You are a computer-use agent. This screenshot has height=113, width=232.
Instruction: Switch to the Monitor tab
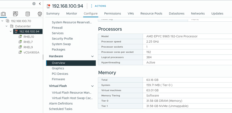[x=72, y=13]
